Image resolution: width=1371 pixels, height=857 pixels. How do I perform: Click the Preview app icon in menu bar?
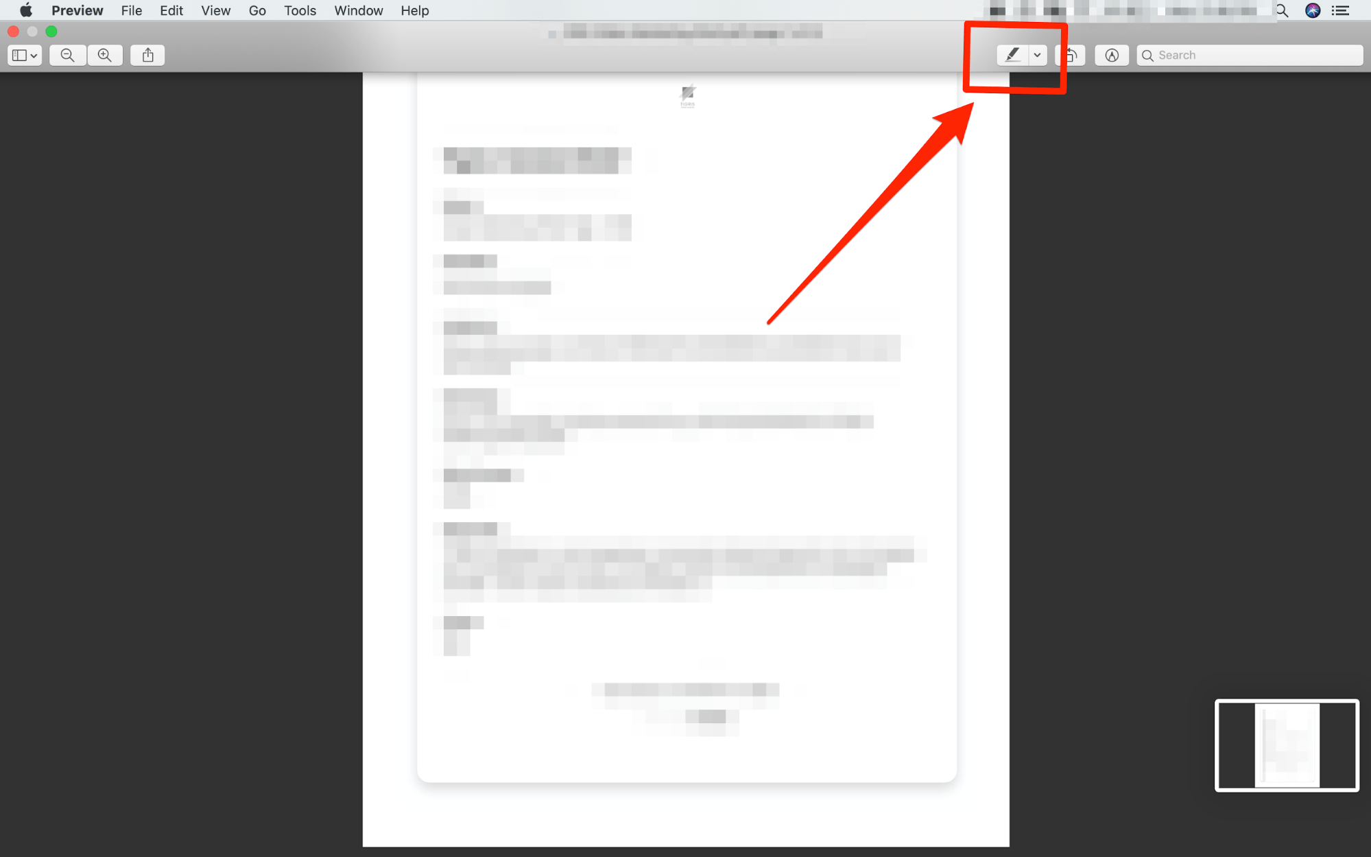tap(76, 11)
